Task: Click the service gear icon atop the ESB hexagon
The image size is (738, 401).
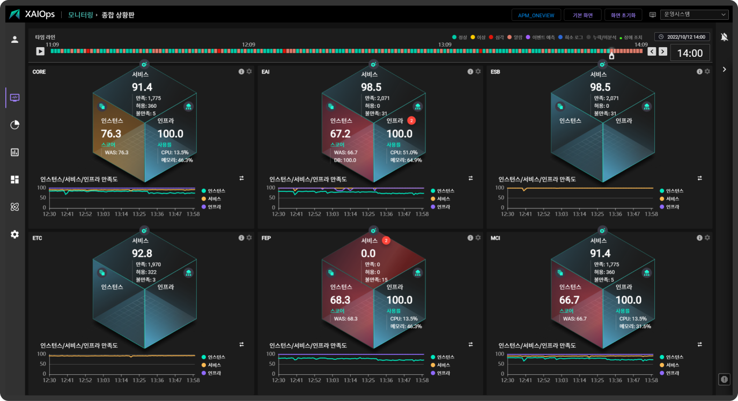Action: pos(602,64)
